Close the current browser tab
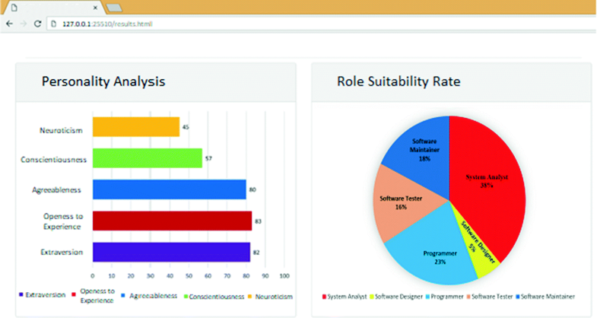597x318 pixels. [95, 8]
